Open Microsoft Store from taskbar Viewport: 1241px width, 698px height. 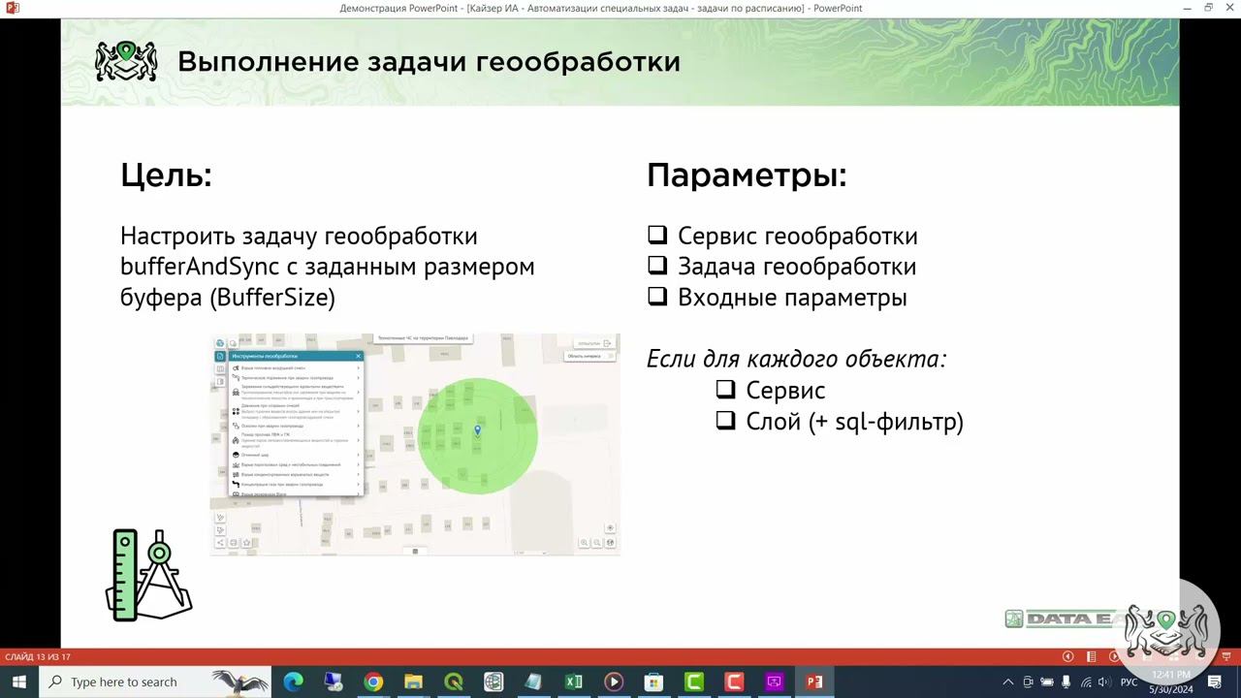pyautogui.click(x=653, y=682)
